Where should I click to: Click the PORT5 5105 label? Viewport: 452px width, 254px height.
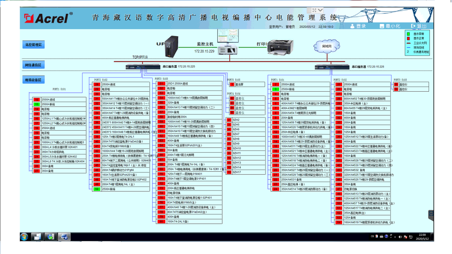[233, 80]
